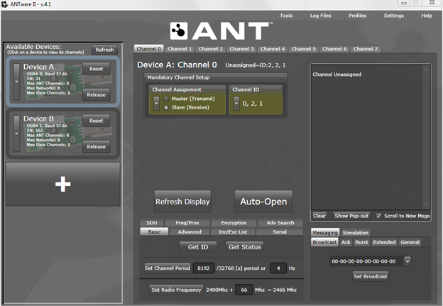Select the Advanced tab
The image size is (443, 306).
[190, 231]
